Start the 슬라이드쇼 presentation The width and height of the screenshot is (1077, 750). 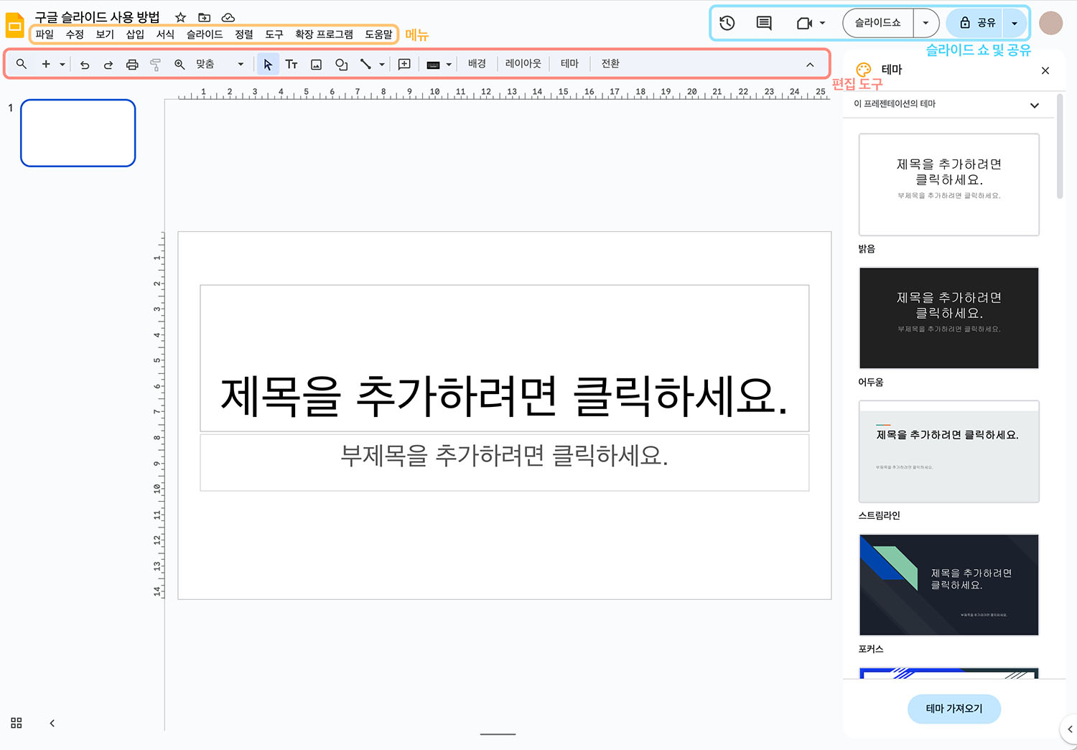coord(877,23)
